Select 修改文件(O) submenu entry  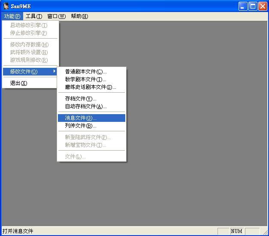30,71
